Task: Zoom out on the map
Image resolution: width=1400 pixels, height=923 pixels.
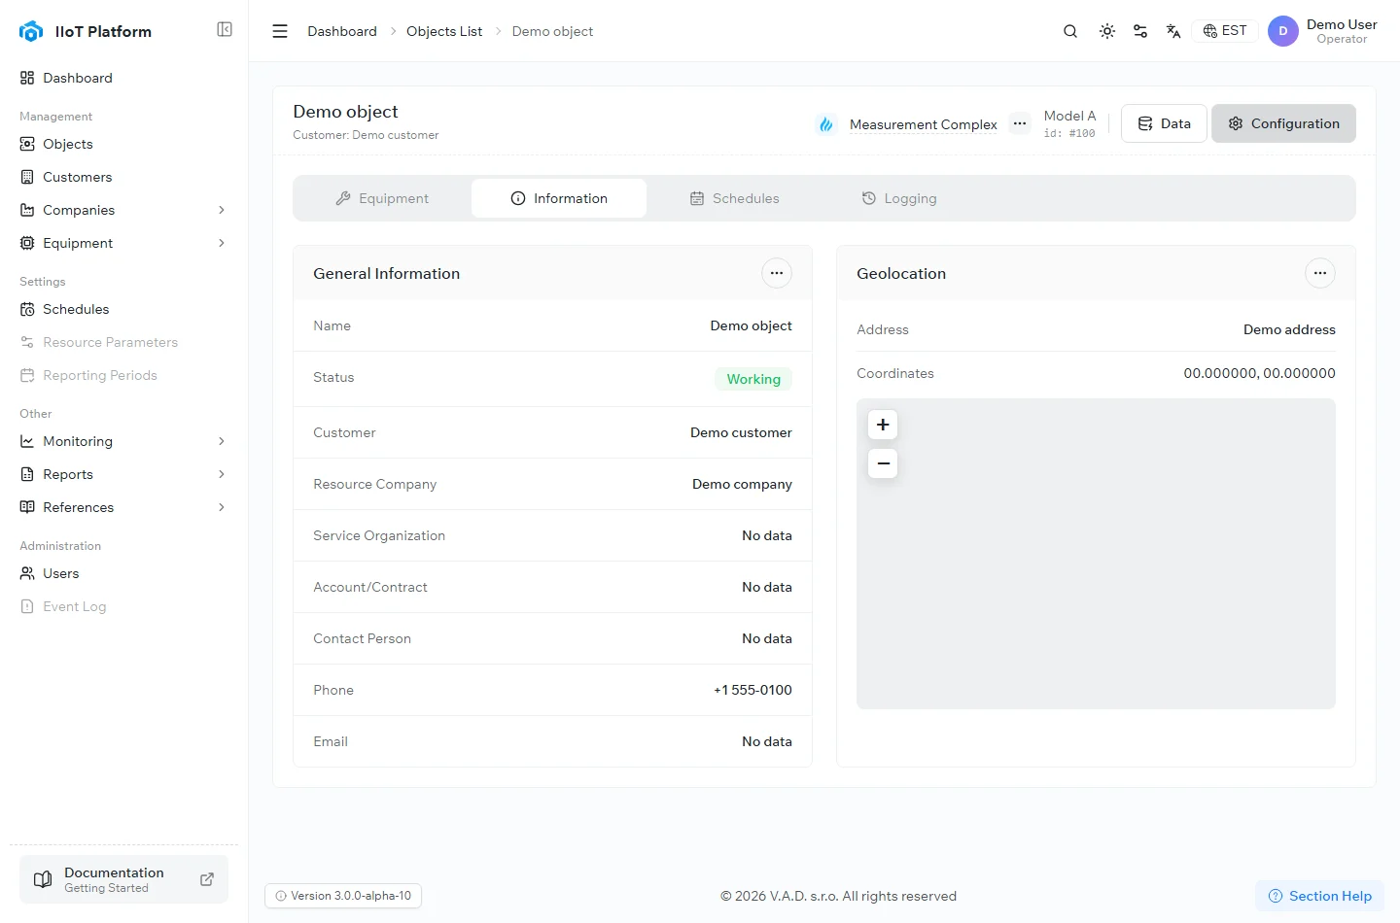Action: pos(883,463)
